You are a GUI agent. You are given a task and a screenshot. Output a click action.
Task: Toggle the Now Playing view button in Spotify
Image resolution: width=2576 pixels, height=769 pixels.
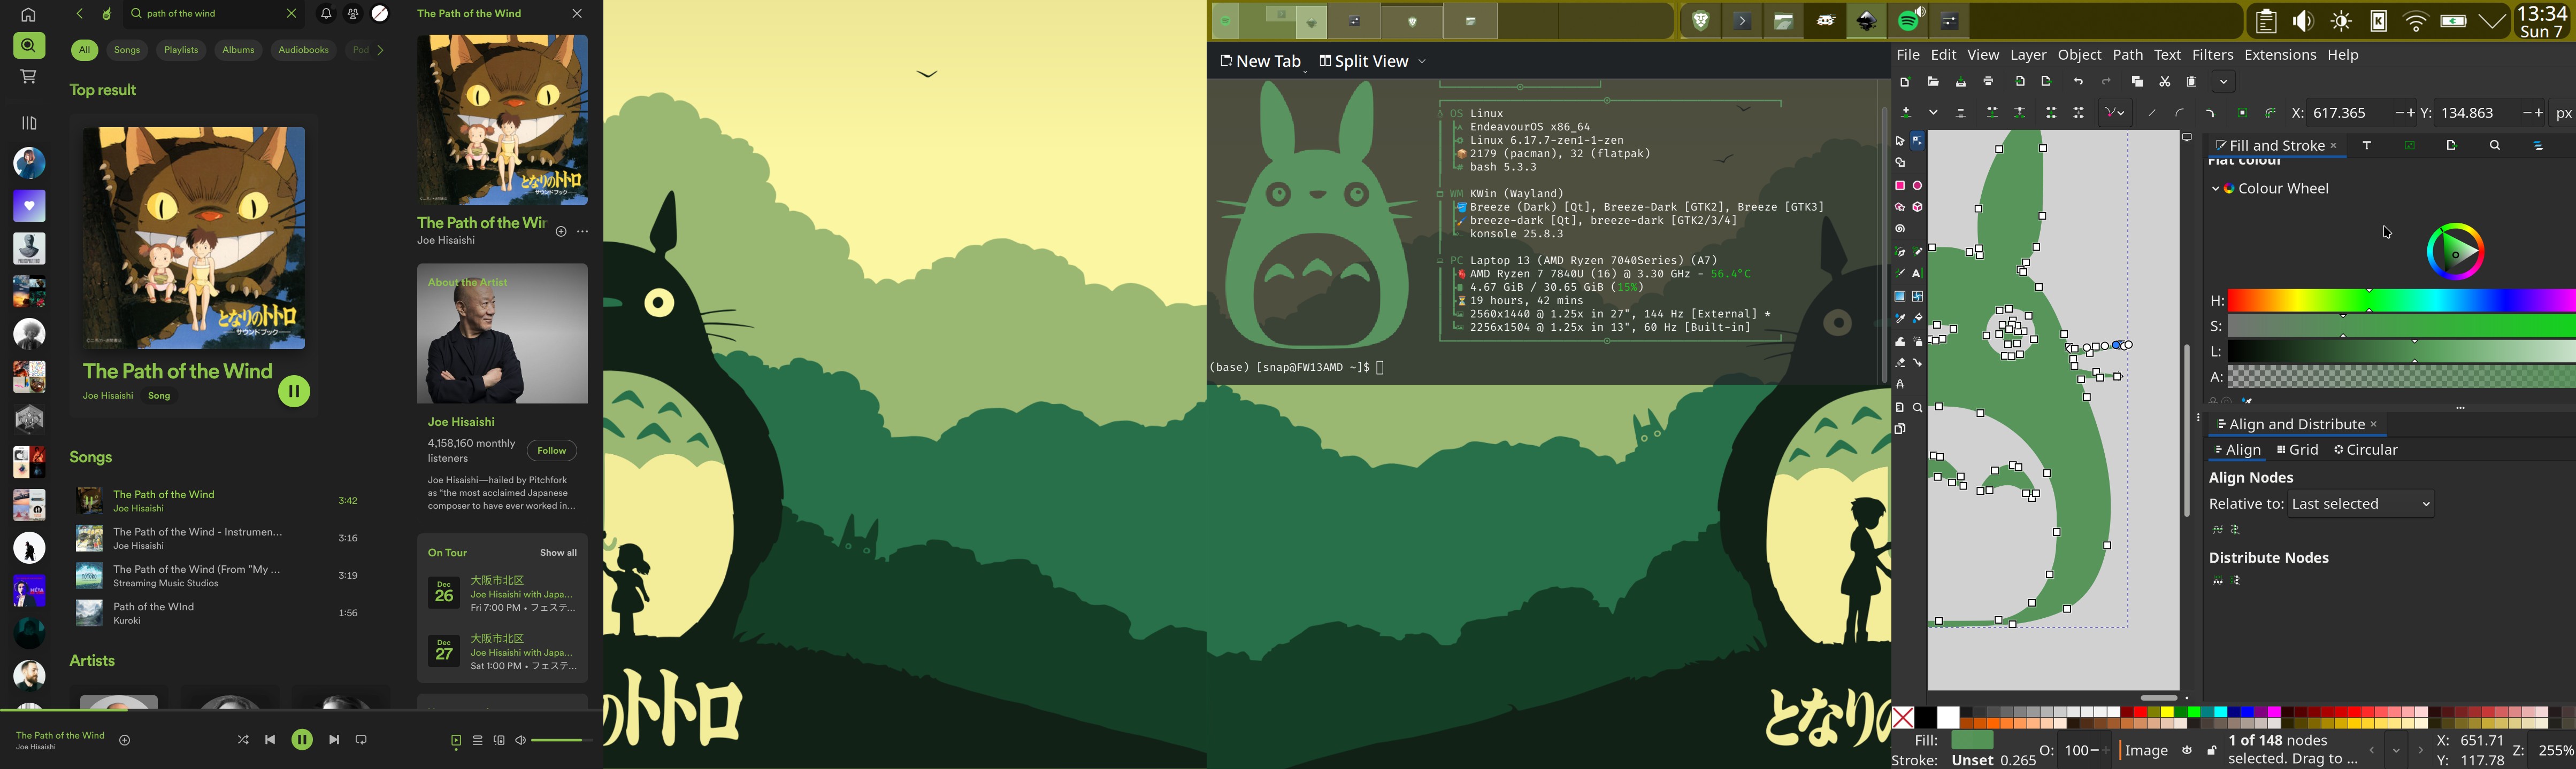click(456, 741)
